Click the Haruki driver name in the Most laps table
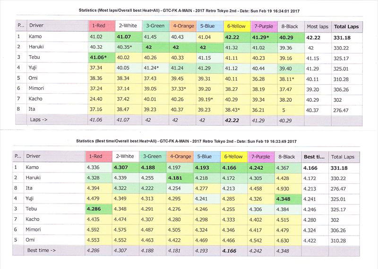Image resolution: width=378 pixels, height=269 pixels. point(37,47)
